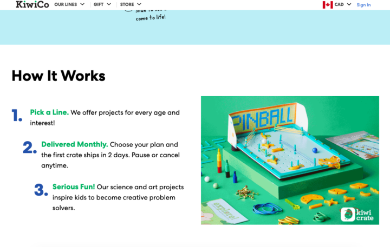This screenshot has height=247, width=390.
Task: Click the Serious Fun! text
Action: [x=74, y=186]
